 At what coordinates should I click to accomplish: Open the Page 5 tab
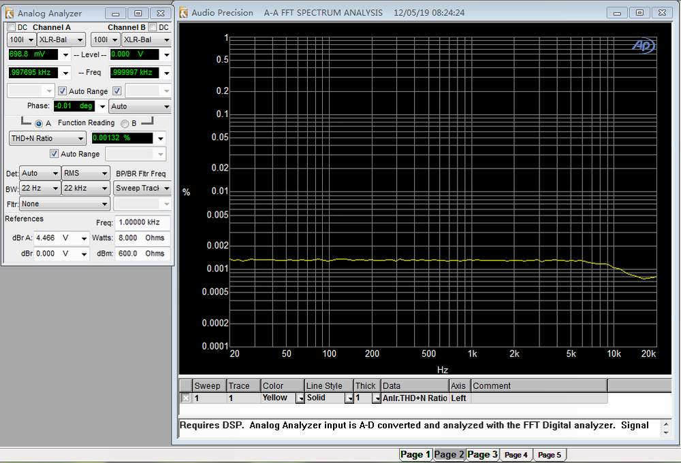pos(550,455)
